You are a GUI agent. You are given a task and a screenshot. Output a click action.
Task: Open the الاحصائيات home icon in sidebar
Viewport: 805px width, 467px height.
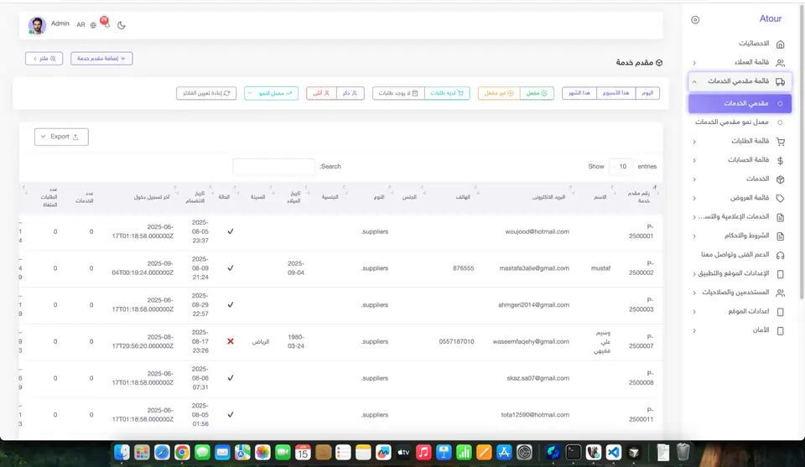click(780, 44)
